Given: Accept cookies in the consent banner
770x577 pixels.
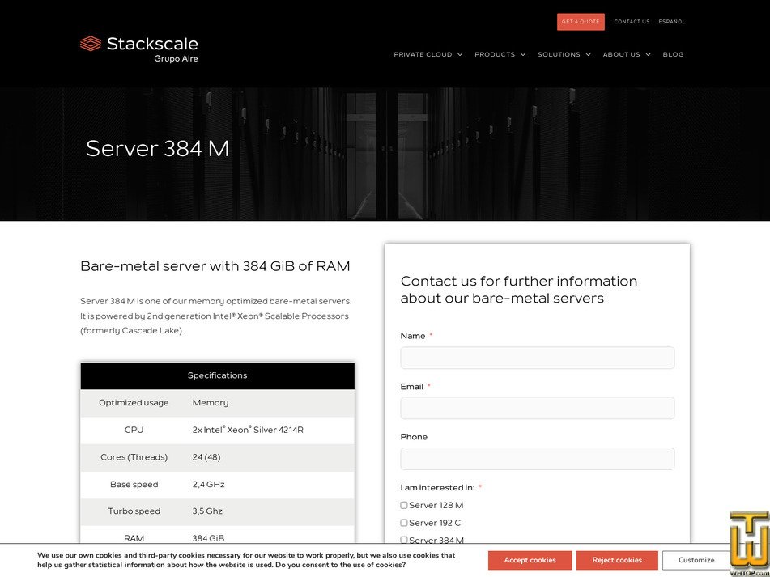Looking at the screenshot, I should 530,560.
